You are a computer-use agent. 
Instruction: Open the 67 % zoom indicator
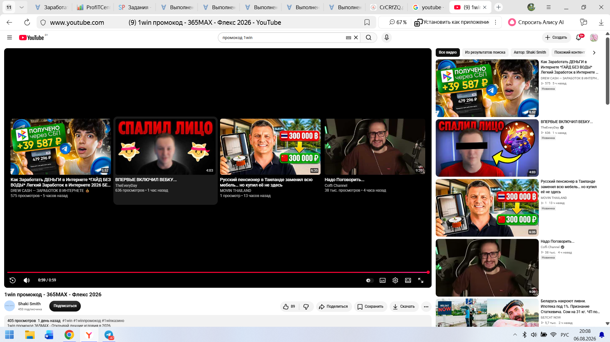point(398,22)
